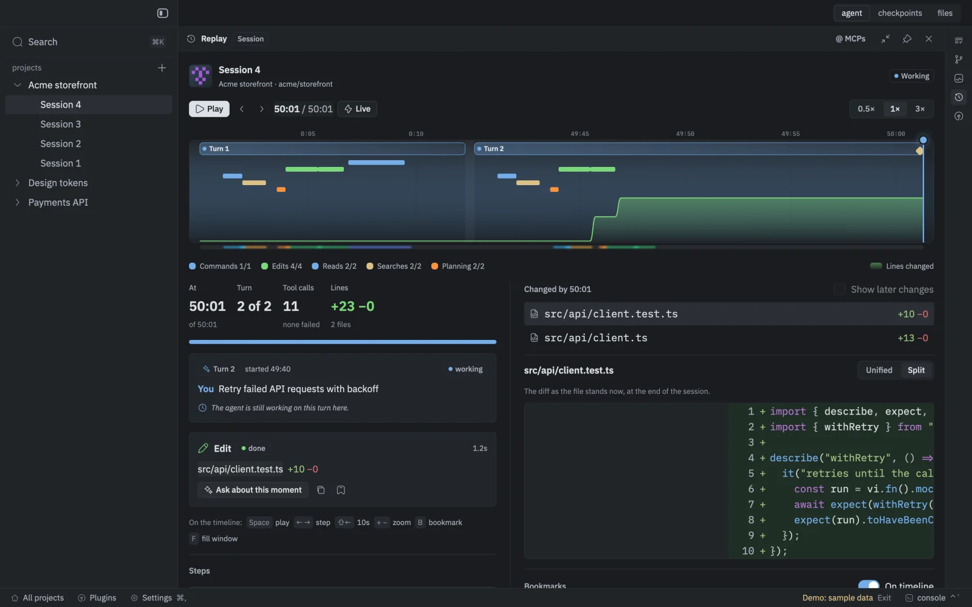
Task: Open the console panel
Action: click(x=925, y=598)
